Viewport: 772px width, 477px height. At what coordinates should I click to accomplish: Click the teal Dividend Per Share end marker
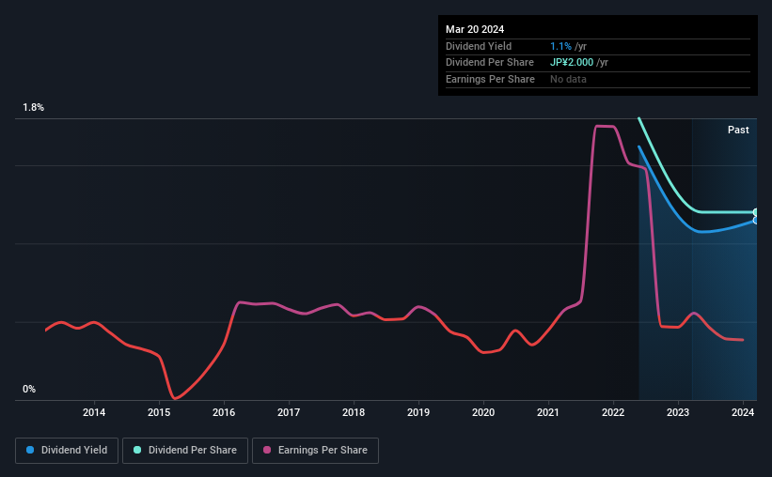click(756, 212)
